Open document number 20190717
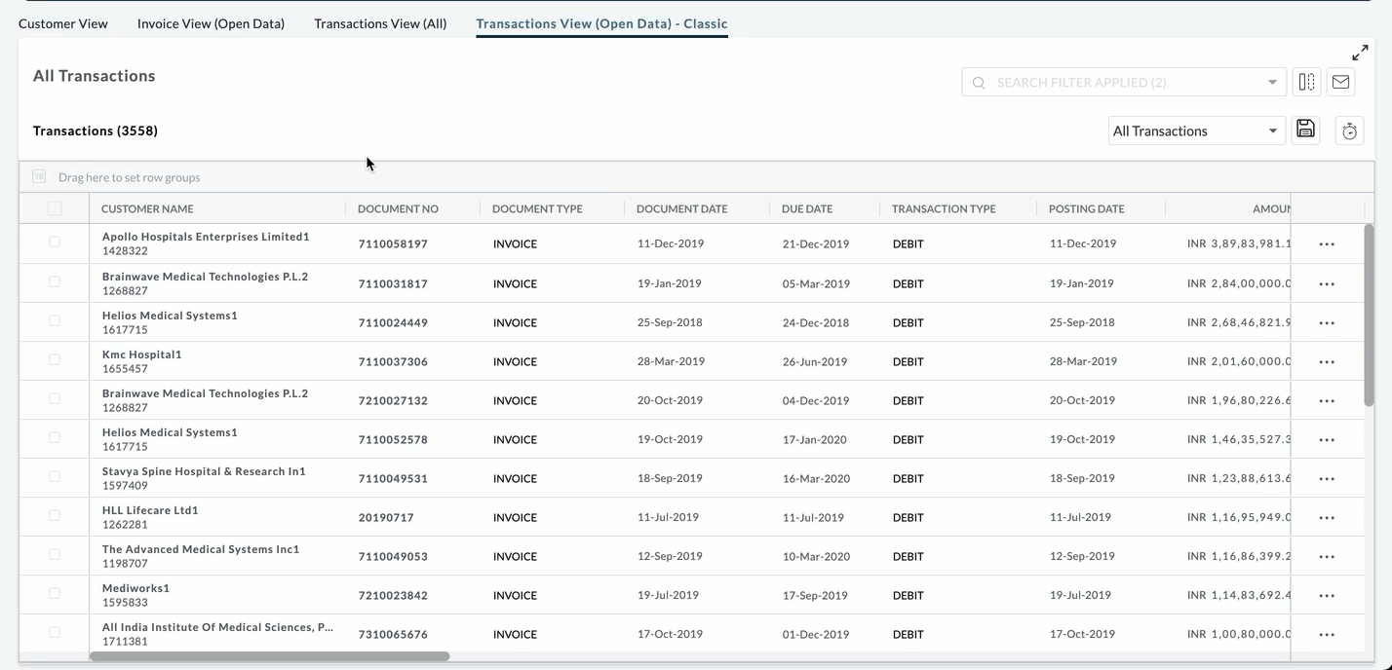 point(386,517)
